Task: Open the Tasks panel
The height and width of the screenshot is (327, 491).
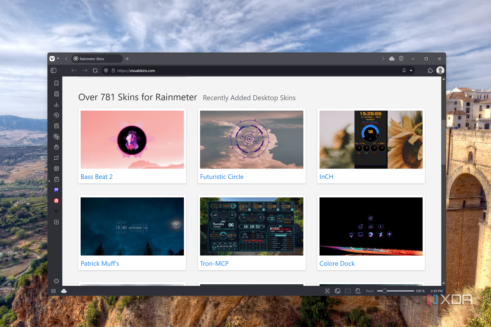Action: (56, 179)
